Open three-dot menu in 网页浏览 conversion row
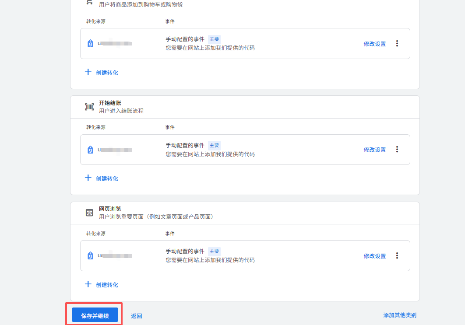This screenshot has width=465, height=325. pyautogui.click(x=397, y=255)
